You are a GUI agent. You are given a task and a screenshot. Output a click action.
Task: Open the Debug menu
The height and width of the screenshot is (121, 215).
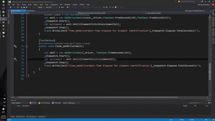35,4
